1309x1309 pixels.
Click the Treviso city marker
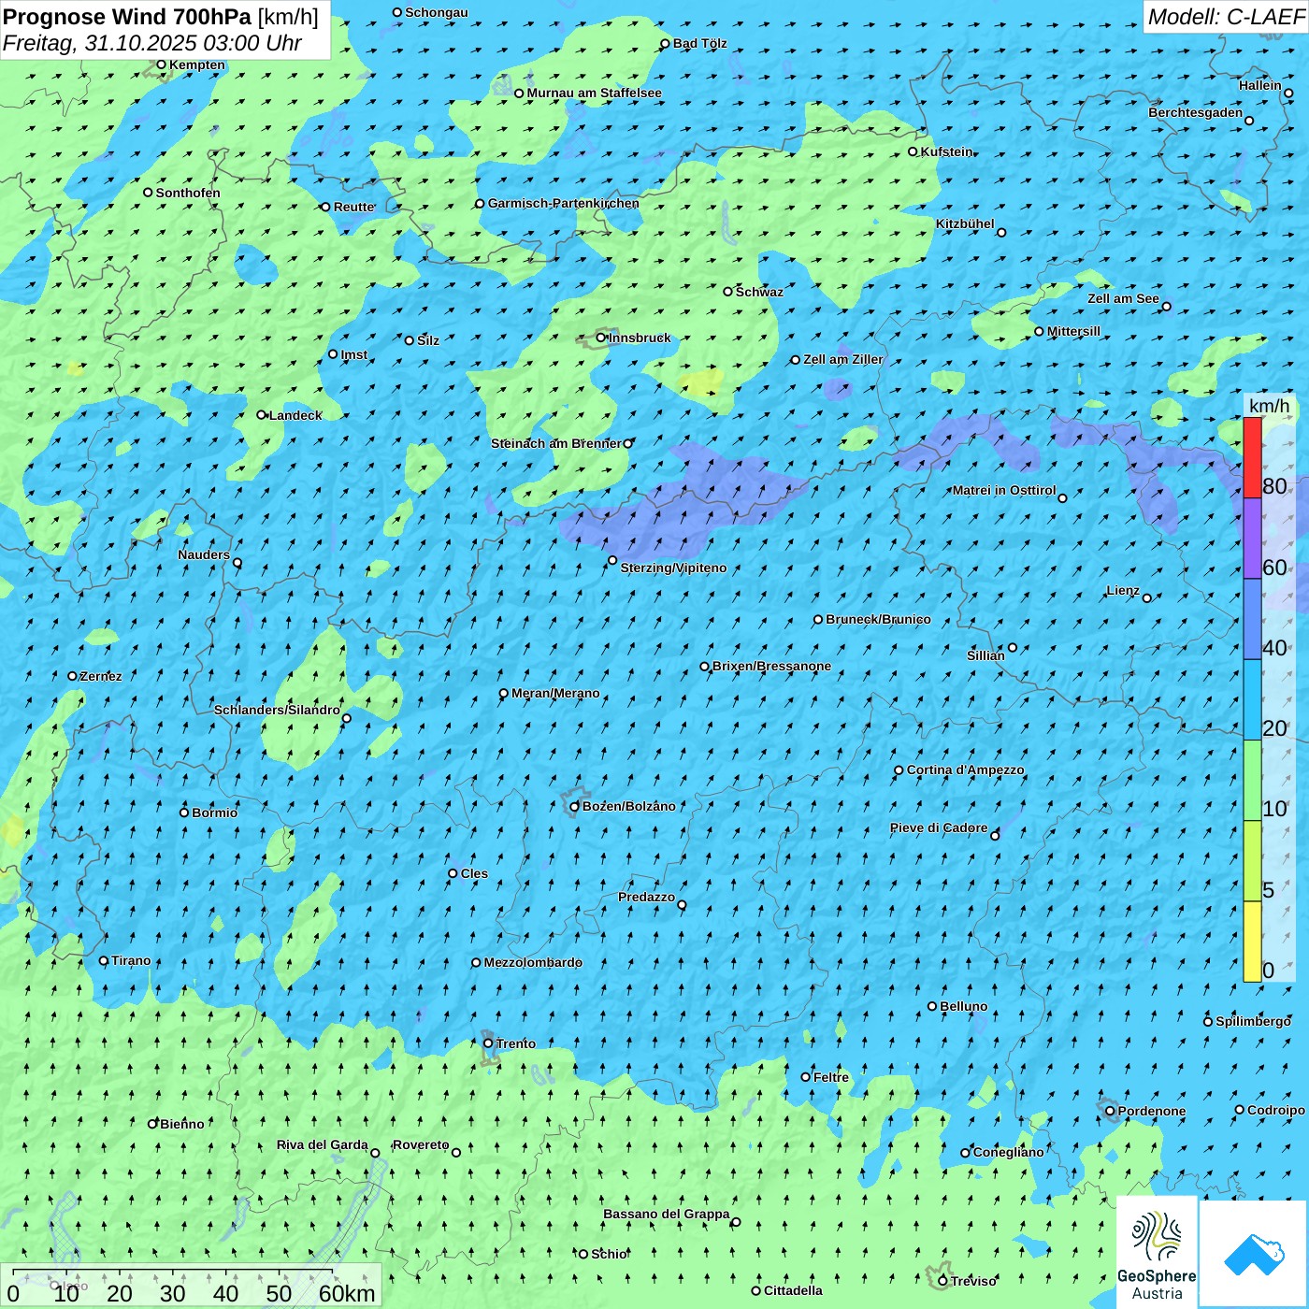pyautogui.click(x=942, y=1281)
